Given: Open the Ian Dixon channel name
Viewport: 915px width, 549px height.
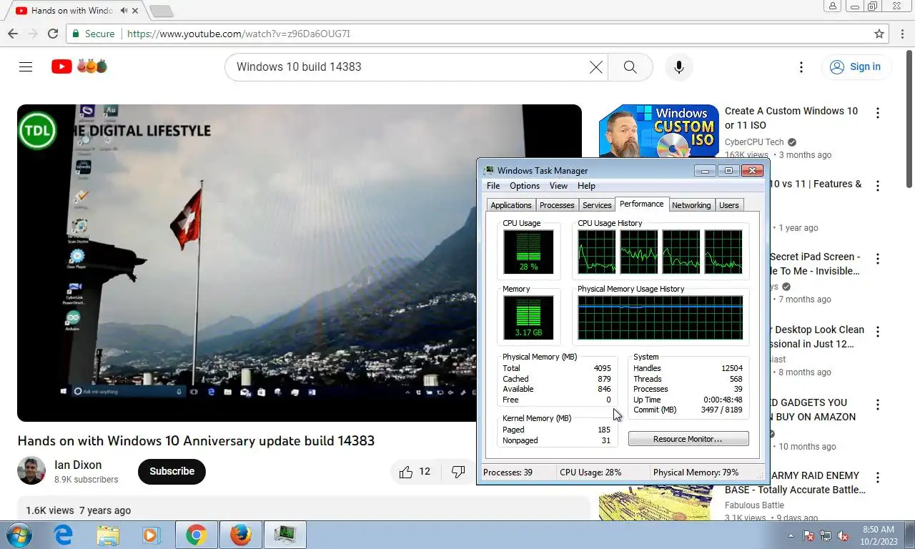Looking at the screenshot, I should point(78,465).
